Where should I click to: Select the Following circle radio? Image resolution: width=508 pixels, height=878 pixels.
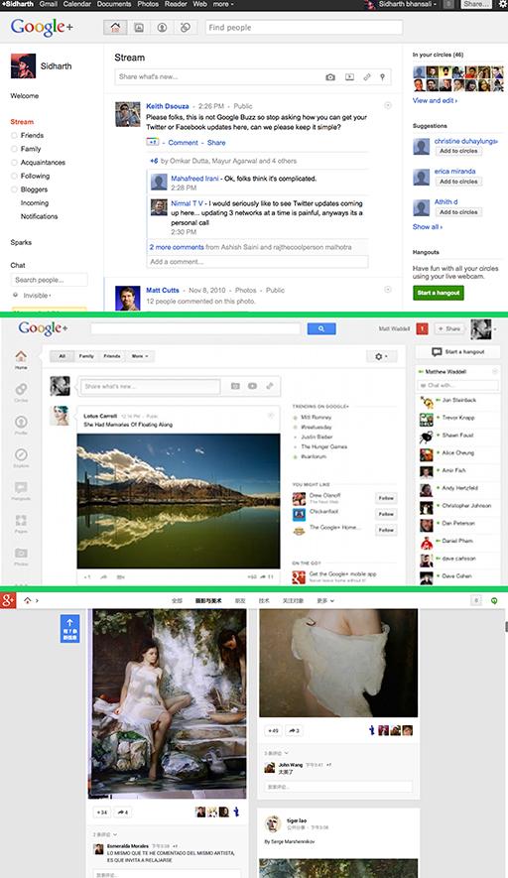coord(14,176)
